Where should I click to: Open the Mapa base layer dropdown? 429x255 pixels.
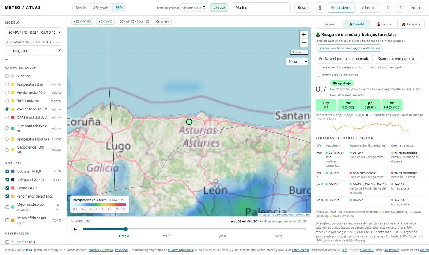coord(297,62)
